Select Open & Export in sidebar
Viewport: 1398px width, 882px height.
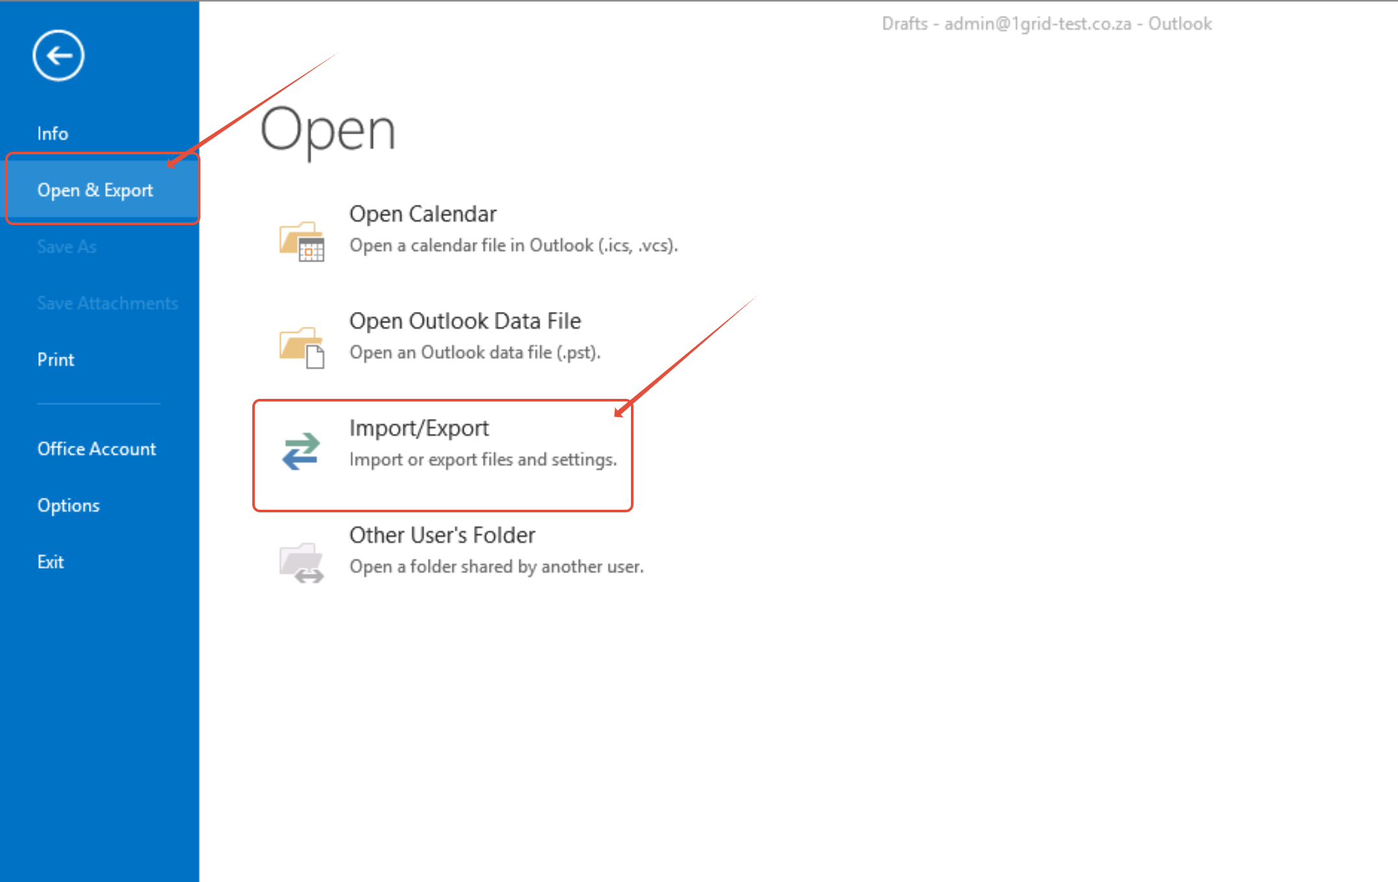point(95,190)
